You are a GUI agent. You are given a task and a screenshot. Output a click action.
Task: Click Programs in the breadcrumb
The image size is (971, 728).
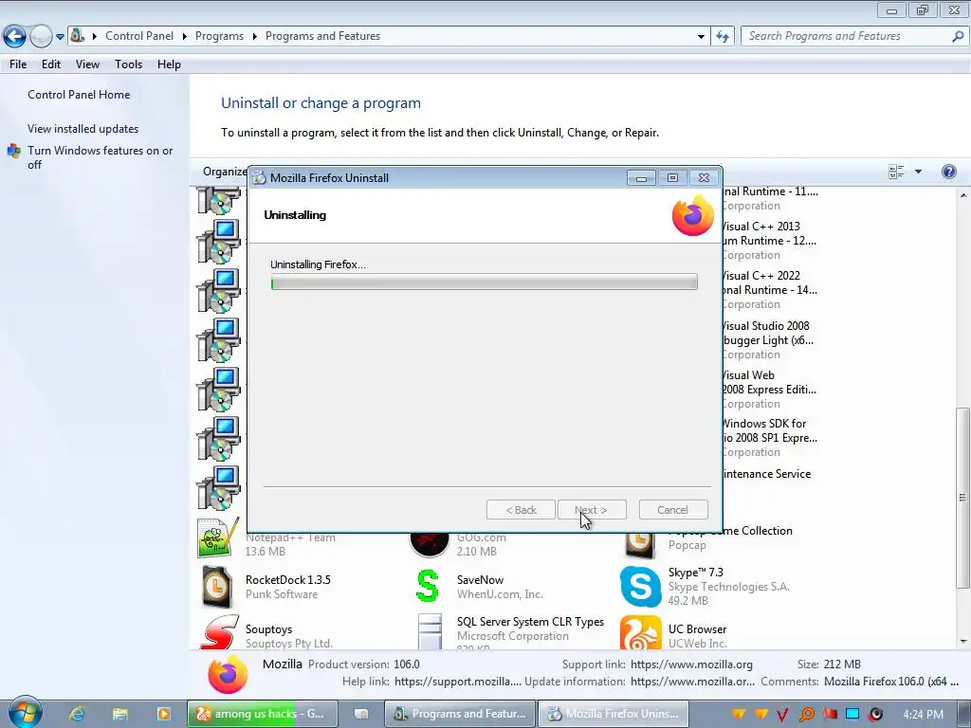219,36
